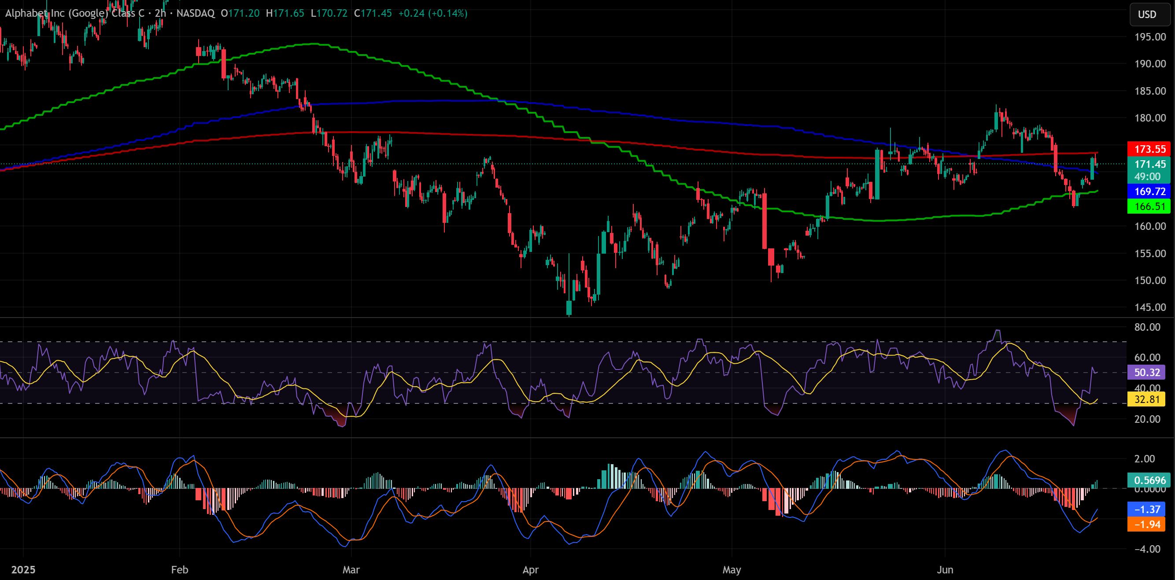Click the purple 50.32 RSI value label
The image size is (1175, 580).
(1146, 372)
